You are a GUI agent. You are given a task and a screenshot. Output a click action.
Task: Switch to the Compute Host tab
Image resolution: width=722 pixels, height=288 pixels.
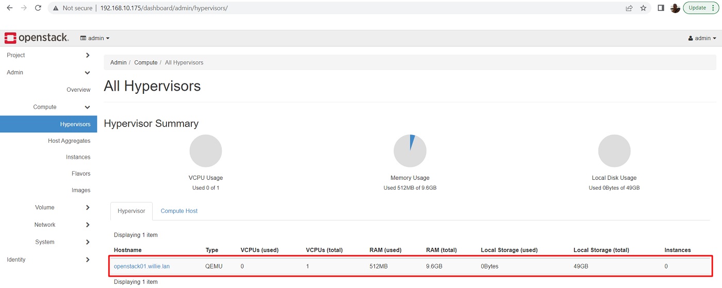coord(179,211)
